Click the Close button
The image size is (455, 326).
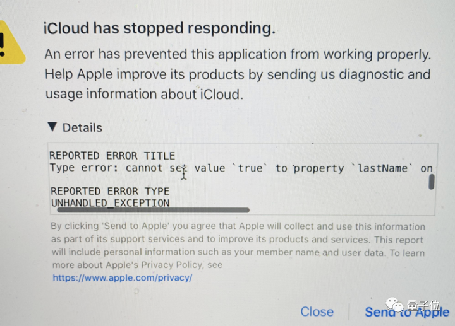click(x=317, y=312)
